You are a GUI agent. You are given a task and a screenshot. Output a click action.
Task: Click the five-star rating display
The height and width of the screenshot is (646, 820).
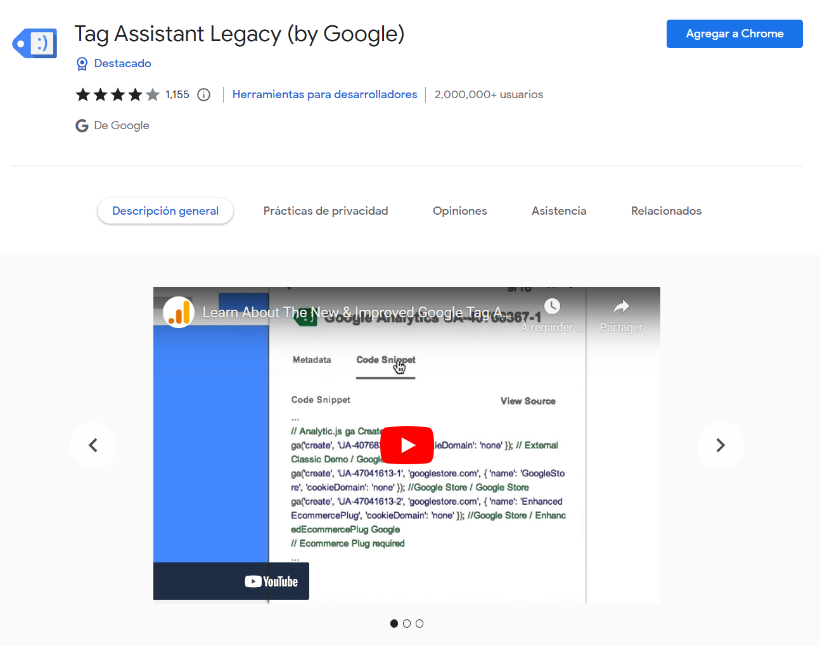(x=118, y=95)
